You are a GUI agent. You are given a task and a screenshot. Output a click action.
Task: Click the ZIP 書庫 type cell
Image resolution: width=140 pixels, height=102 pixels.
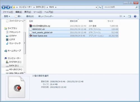click(92, 26)
